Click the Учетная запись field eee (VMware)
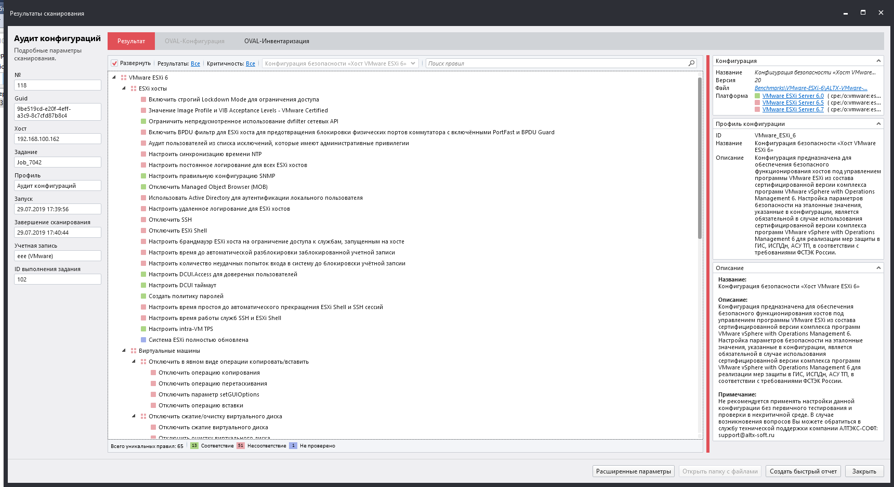This screenshot has width=894, height=487. pos(58,256)
